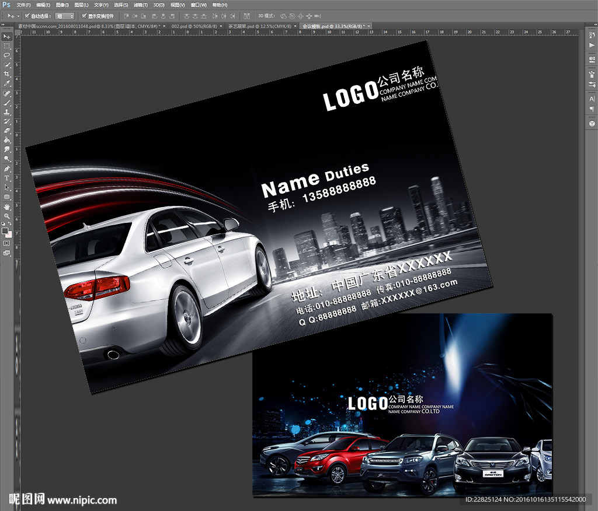
Task: Toggle the 自动选择 checkbox
Action: tap(27, 16)
